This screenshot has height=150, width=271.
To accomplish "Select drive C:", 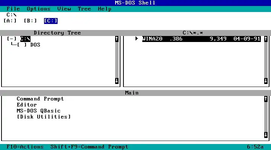I will point(51,21).
